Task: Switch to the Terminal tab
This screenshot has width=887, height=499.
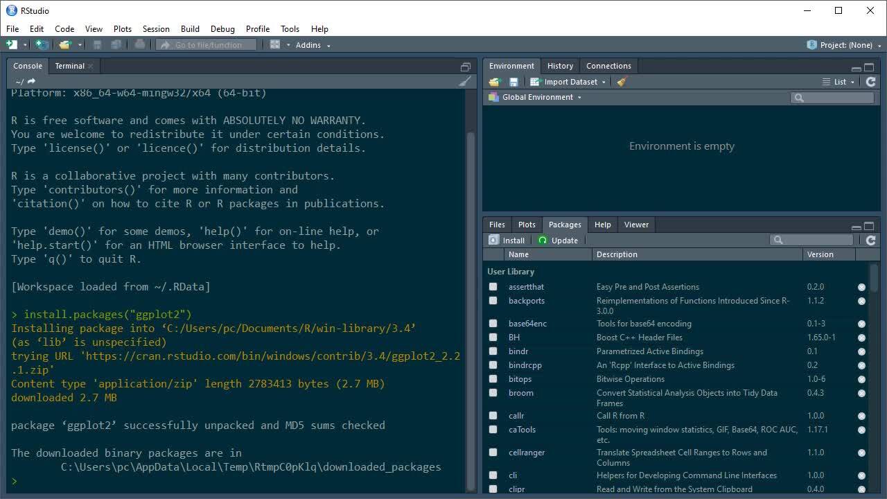Action: [x=69, y=66]
